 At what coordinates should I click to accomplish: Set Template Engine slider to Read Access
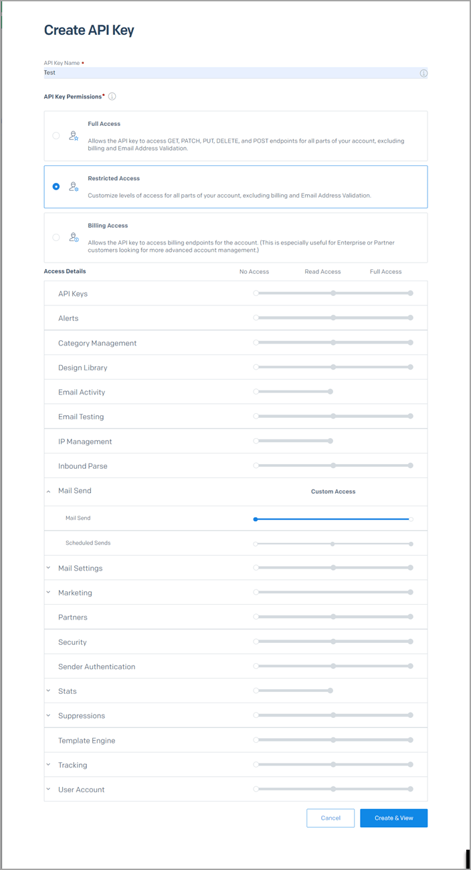click(333, 740)
